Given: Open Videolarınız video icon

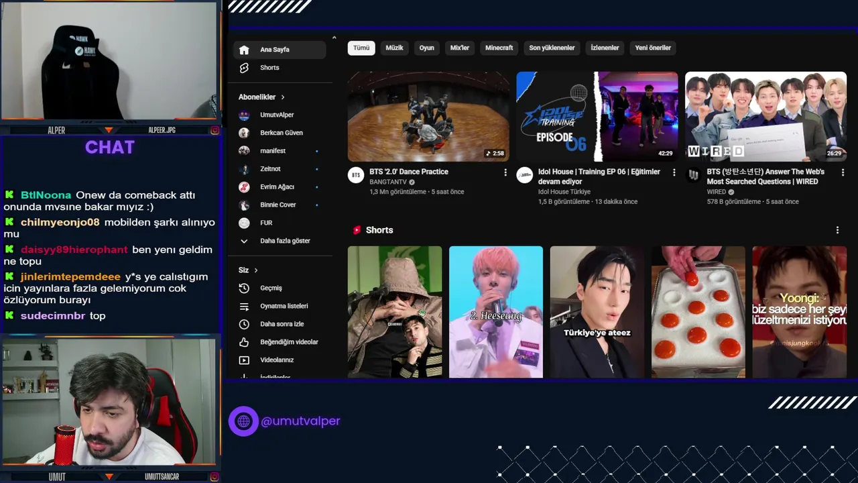Looking at the screenshot, I should pyautogui.click(x=244, y=360).
